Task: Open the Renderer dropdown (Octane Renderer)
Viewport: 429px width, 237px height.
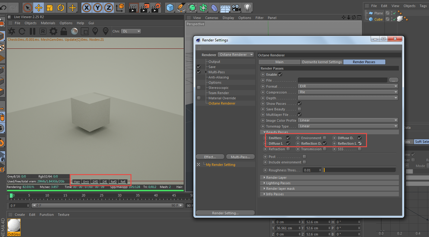Action: point(236,55)
